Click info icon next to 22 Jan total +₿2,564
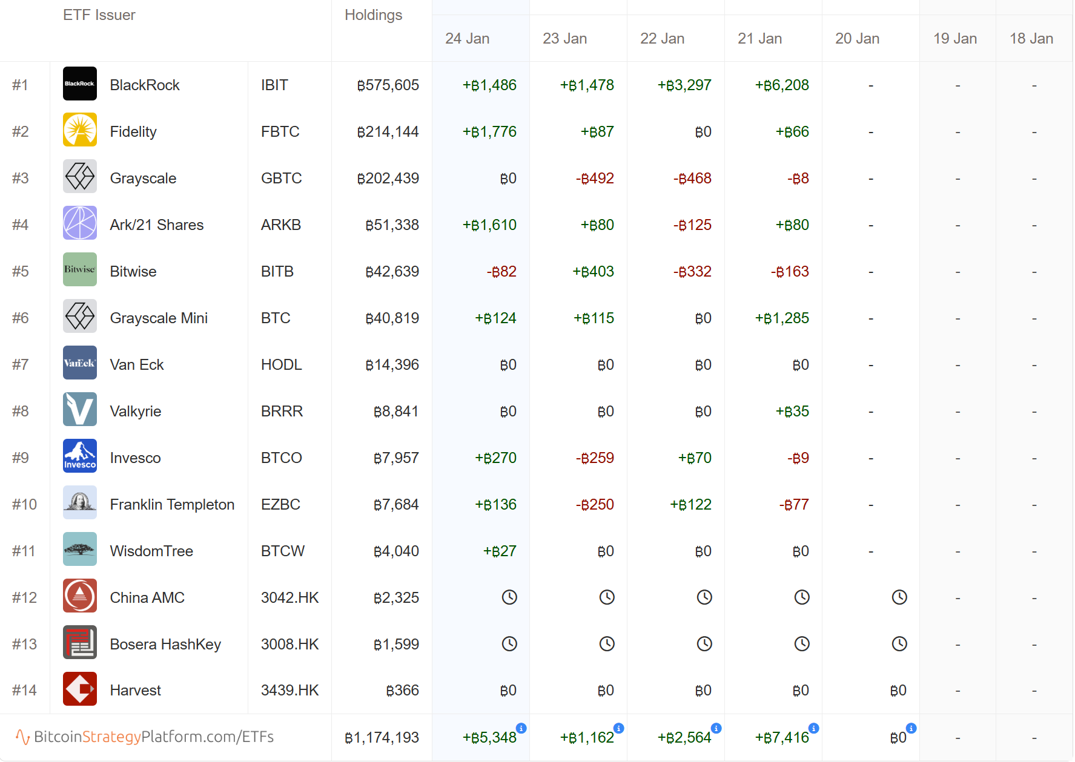The image size is (1075, 762). point(716,728)
